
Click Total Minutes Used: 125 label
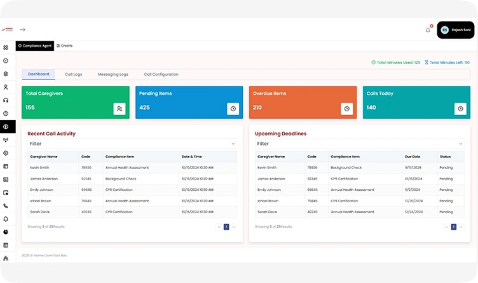click(396, 62)
